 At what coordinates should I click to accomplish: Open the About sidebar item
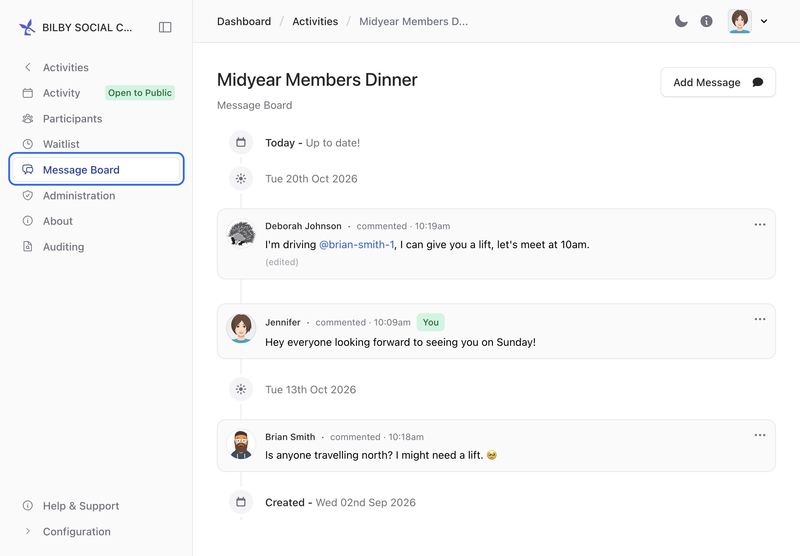pos(96,221)
